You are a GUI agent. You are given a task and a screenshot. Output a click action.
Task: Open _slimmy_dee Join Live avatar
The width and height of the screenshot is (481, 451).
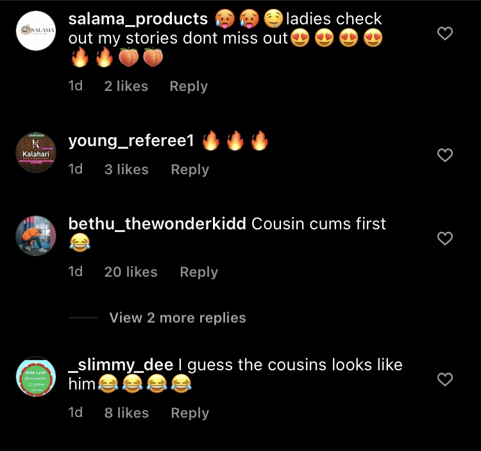(36, 377)
